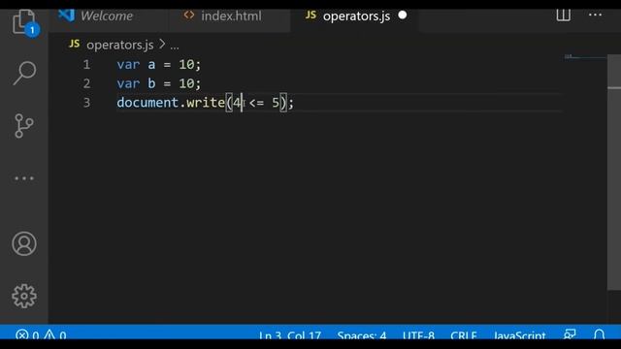Viewport: 621px width, 349px height.
Task: Open the editor More Actions menu
Action: coord(595,16)
